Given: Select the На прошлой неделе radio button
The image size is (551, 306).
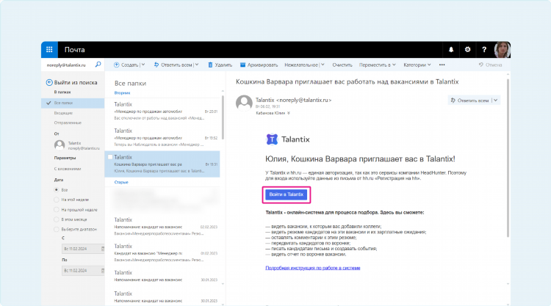Looking at the screenshot, I should tap(57, 209).
